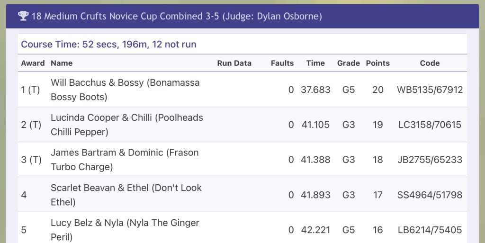Viewport: 485px width, 243px height.
Task: Select James Bartram & Dominic entry
Action: [x=125, y=160]
